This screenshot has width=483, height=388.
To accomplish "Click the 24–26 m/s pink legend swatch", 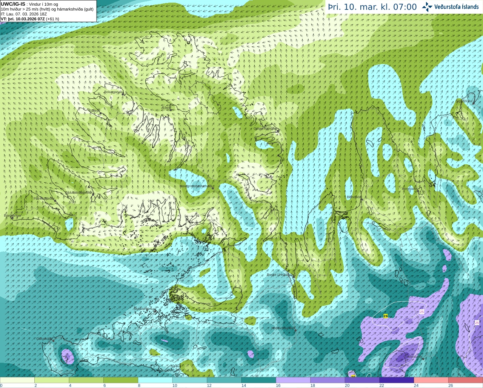I will click(431, 380).
